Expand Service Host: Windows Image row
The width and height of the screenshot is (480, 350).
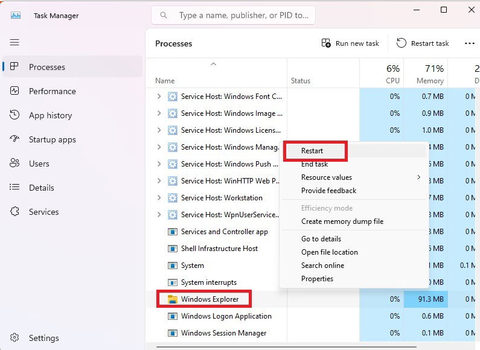pyautogui.click(x=159, y=113)
